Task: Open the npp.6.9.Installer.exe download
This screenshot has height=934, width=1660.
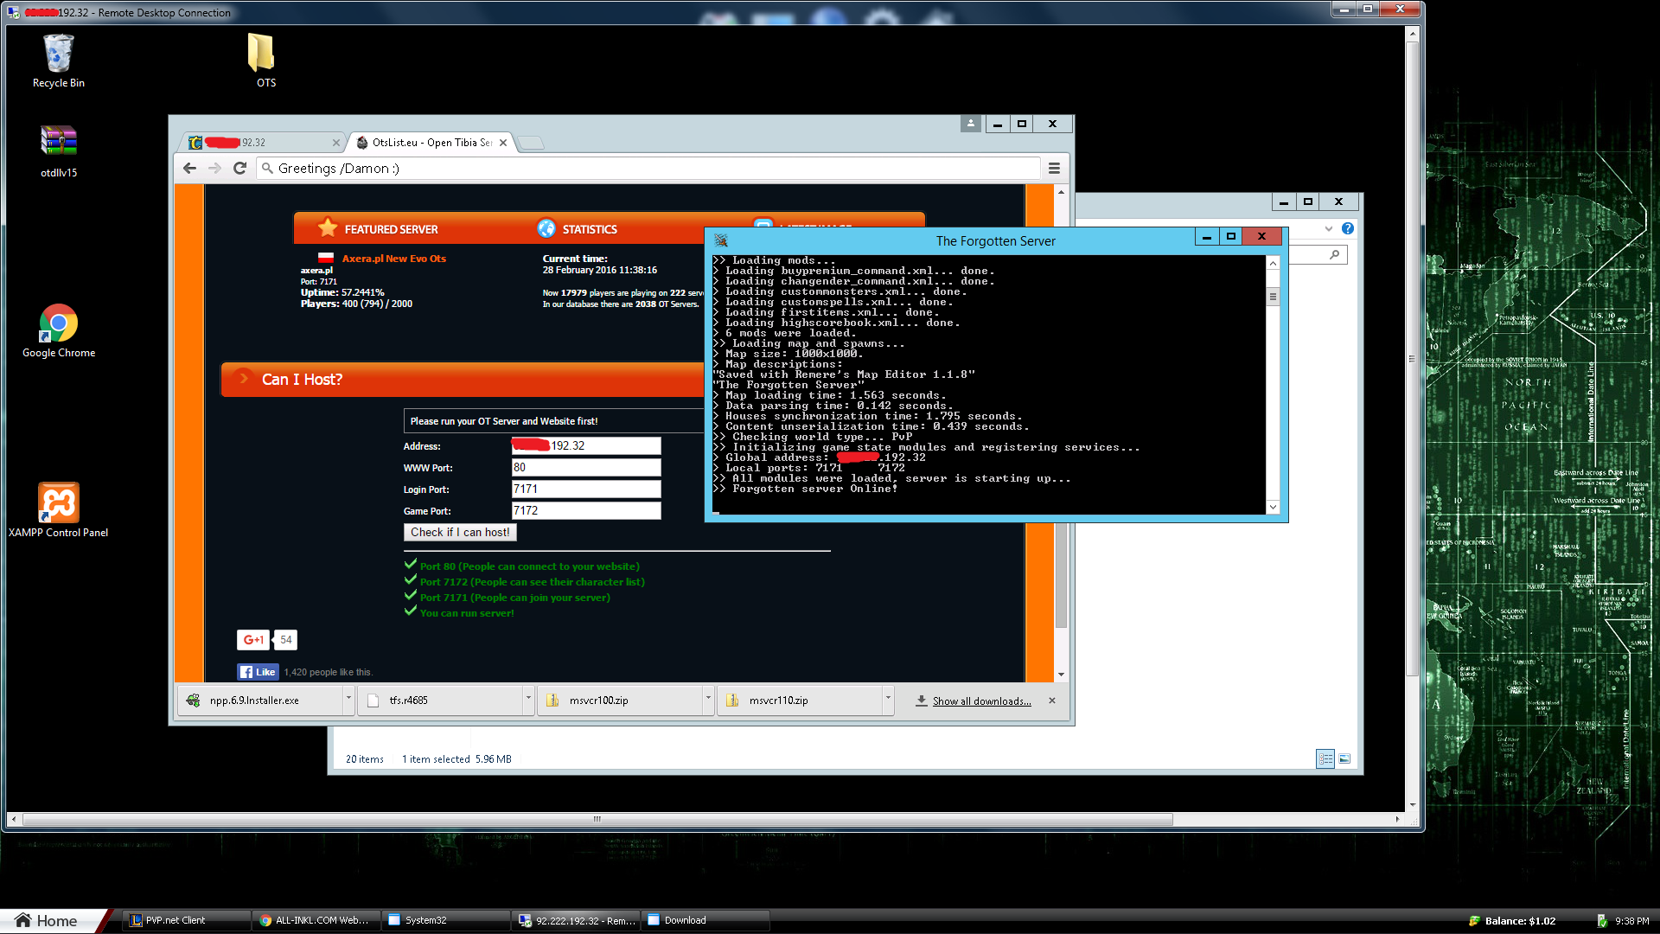Action: click(x=259, y=700)
